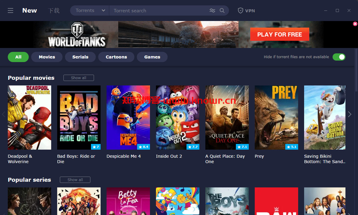Open the Saving Bikini Bottom poster

[x=325, y=118]
